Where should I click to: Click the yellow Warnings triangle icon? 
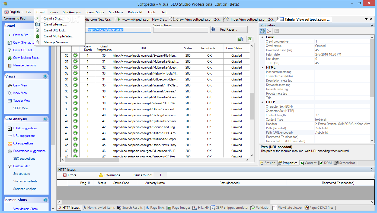[101, 175]
